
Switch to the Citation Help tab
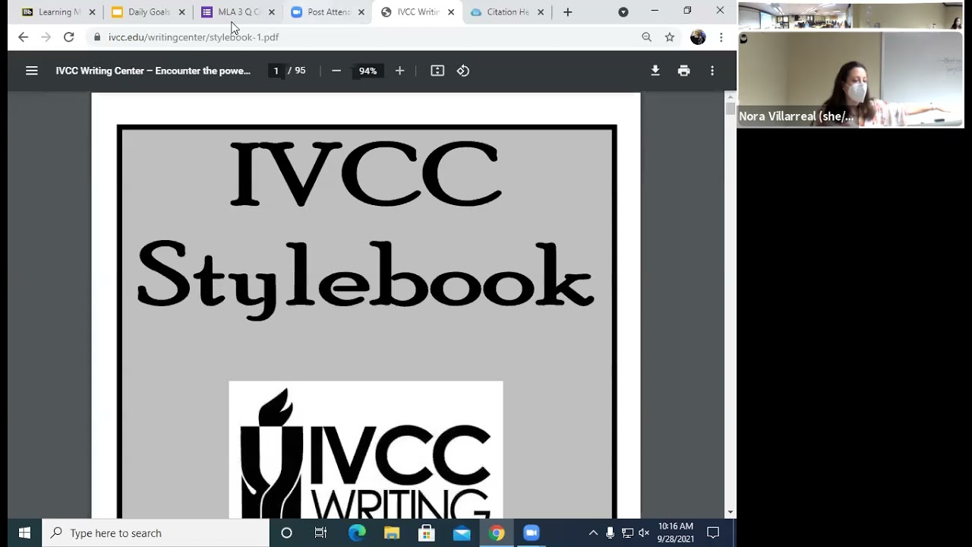coord(500,12)
